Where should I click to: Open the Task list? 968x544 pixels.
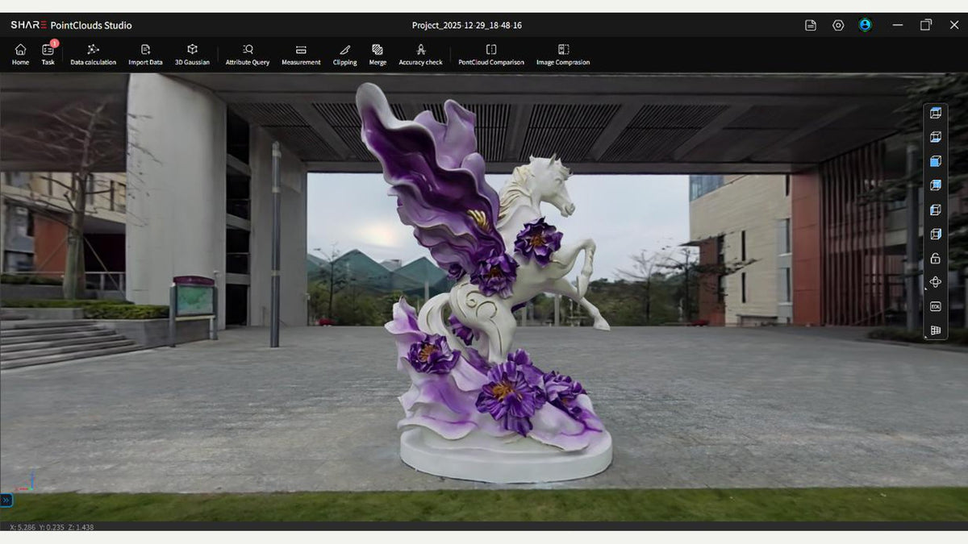coord(48,55)
